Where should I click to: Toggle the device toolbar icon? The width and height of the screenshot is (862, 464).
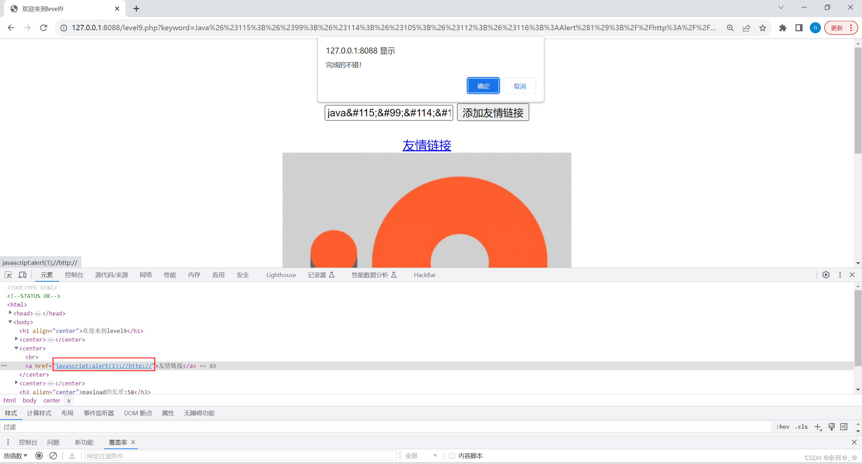click(22, 275)
